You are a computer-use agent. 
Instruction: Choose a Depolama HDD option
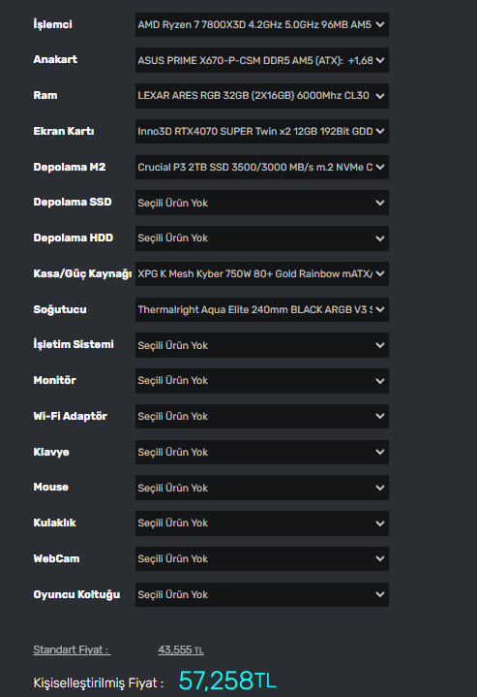coord(262,238)
